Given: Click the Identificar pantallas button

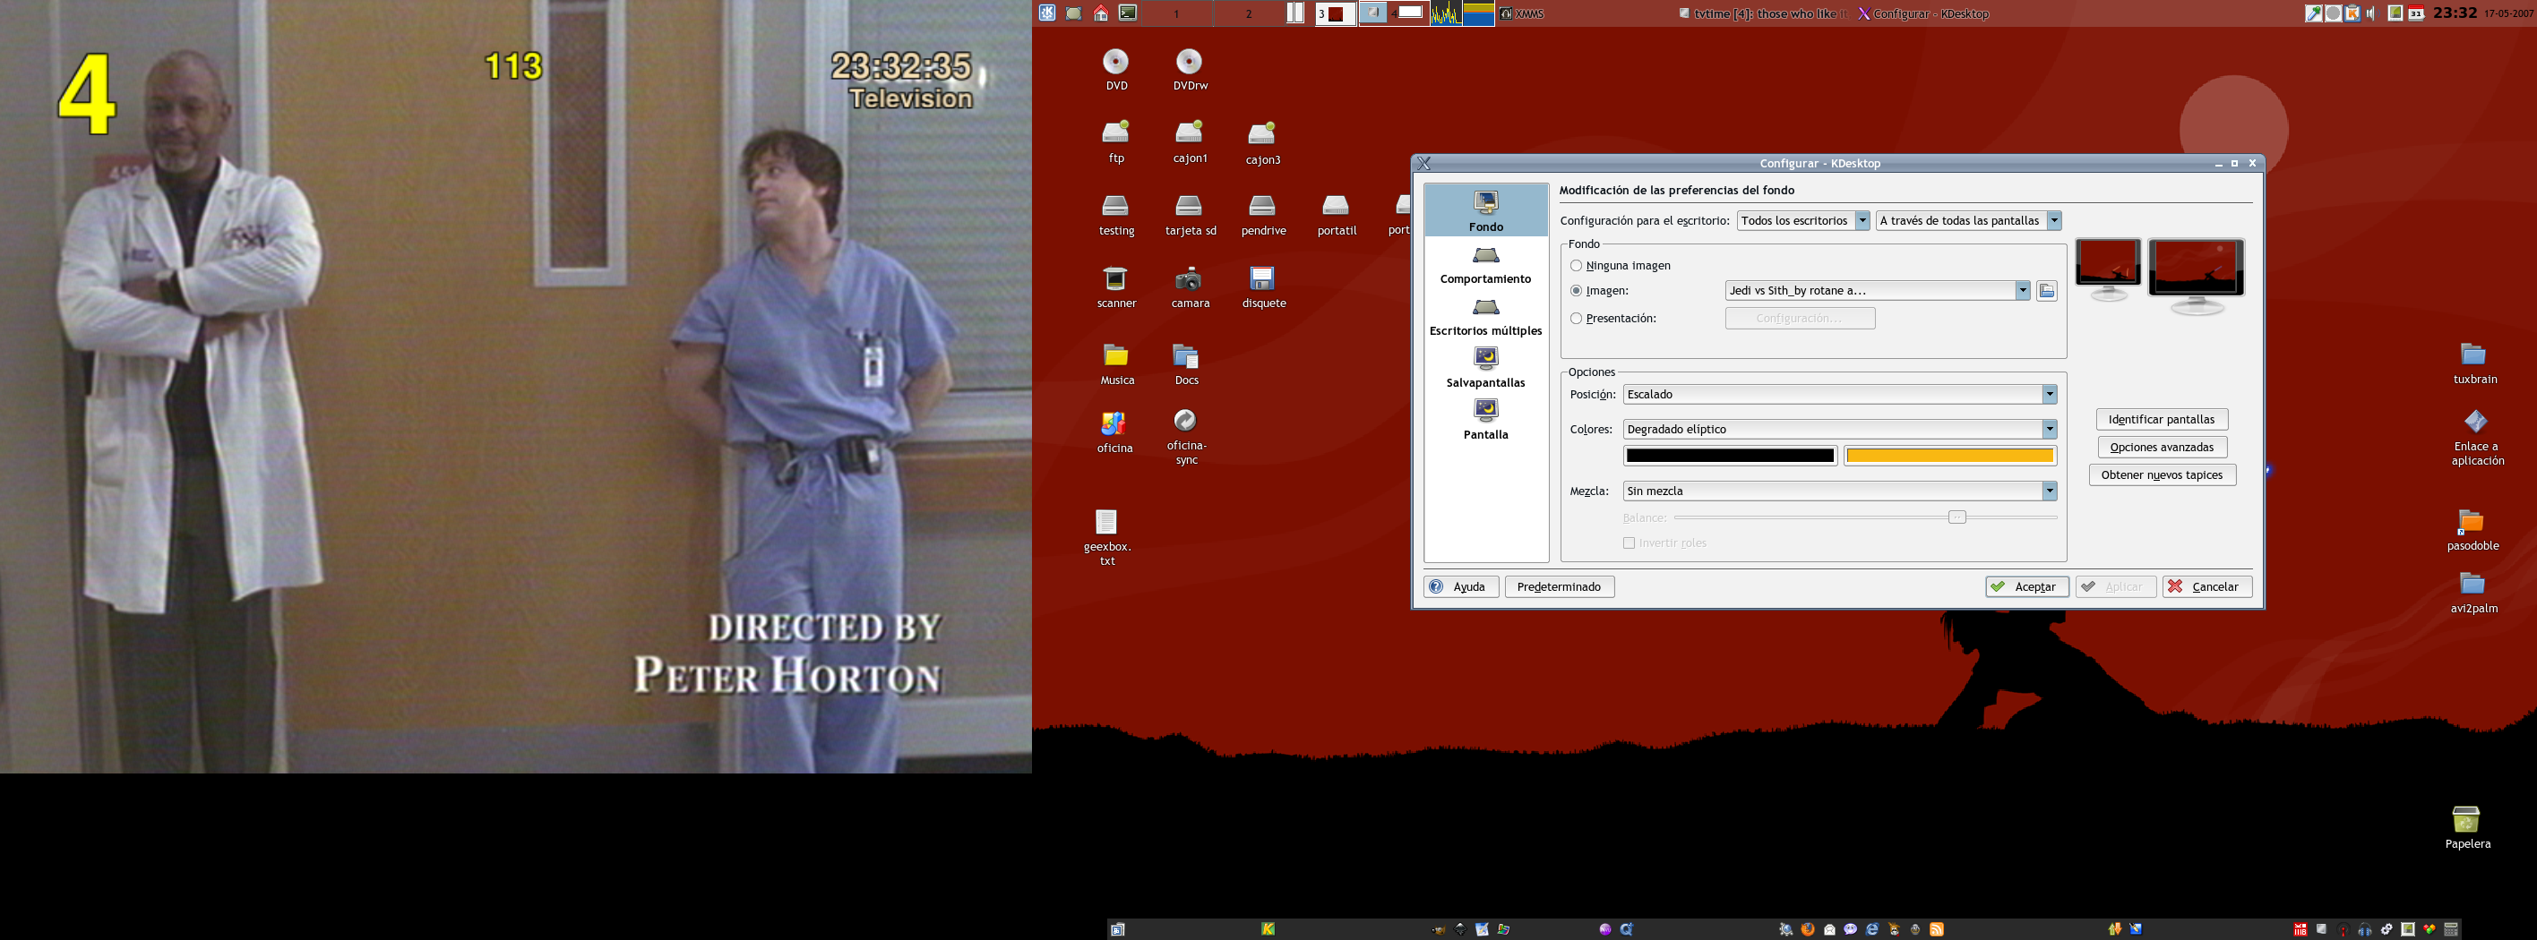Looking at the screenshot, I should 2161,419.
